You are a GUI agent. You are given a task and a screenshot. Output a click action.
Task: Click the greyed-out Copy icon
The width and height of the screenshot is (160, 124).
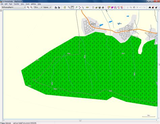click(x=131, y=7)
